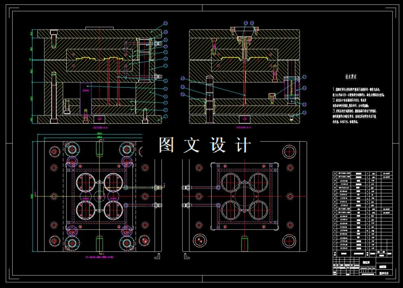Screen dimensions: 403x288
Task: Click the 装配图 title block cell
Action: click(x=367, y=262)
